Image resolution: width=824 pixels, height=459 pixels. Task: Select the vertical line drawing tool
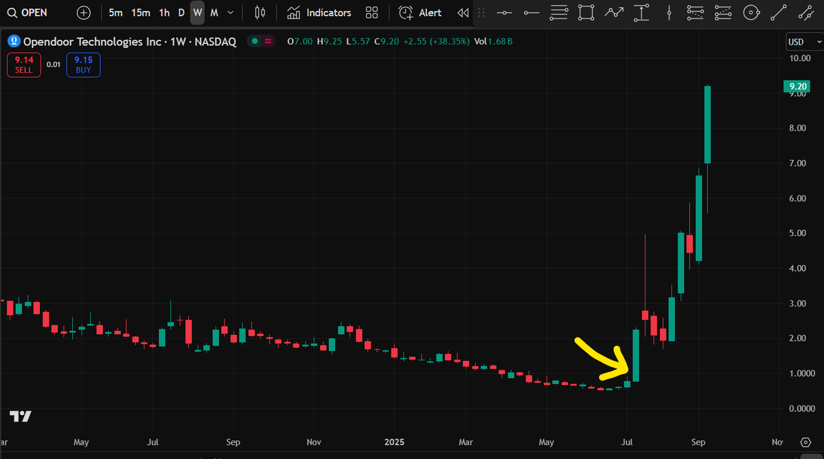[669, 12]
